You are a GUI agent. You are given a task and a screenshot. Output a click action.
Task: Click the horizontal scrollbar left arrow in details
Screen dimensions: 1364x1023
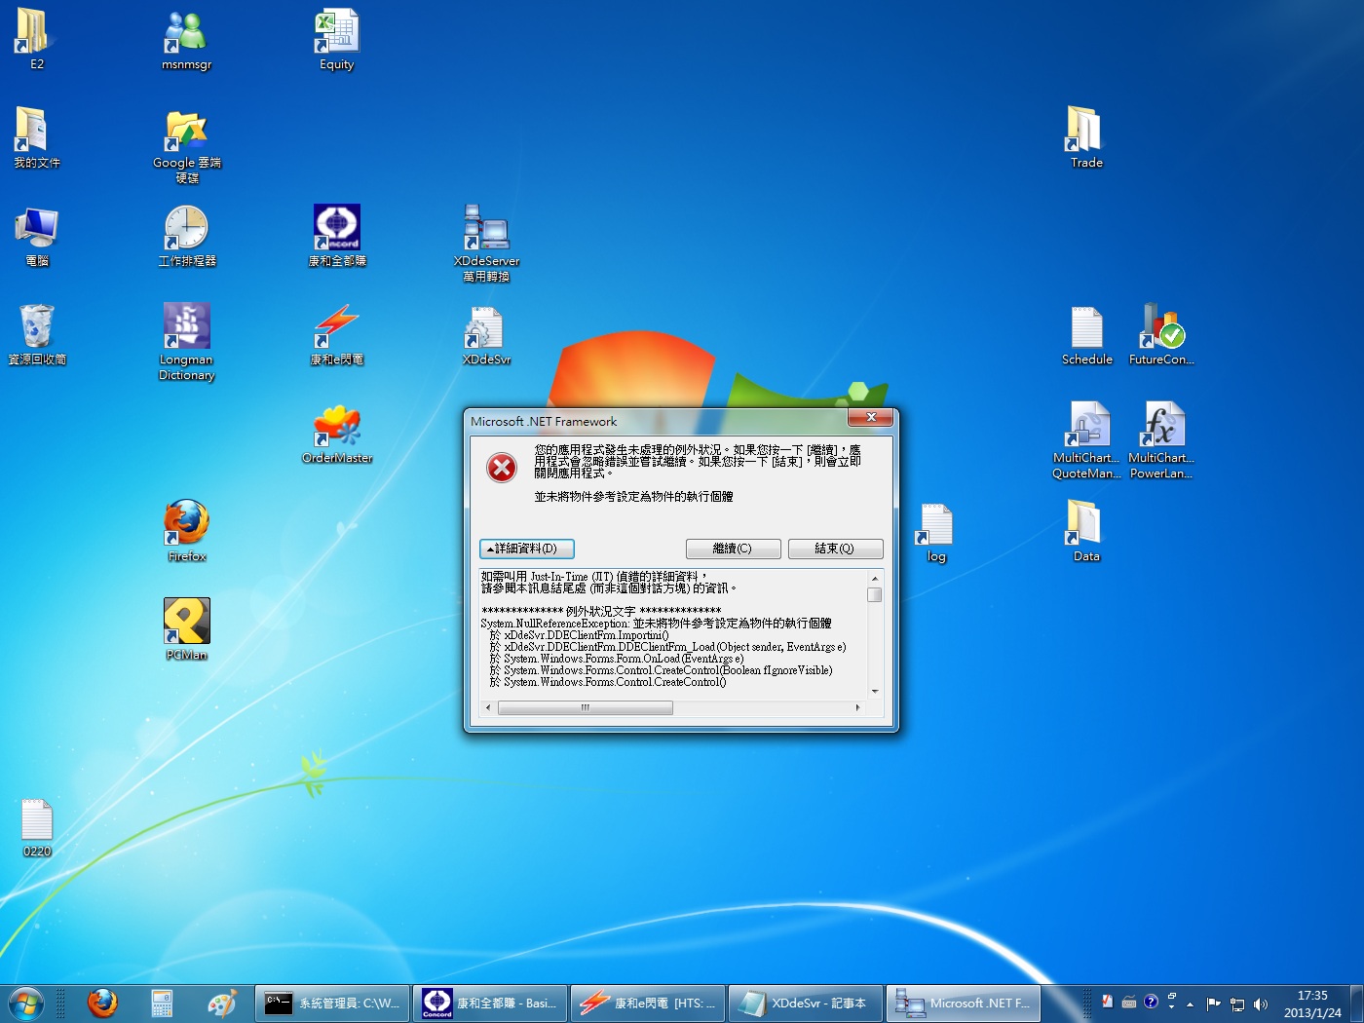pyautogui.click(x=489, y=707)
